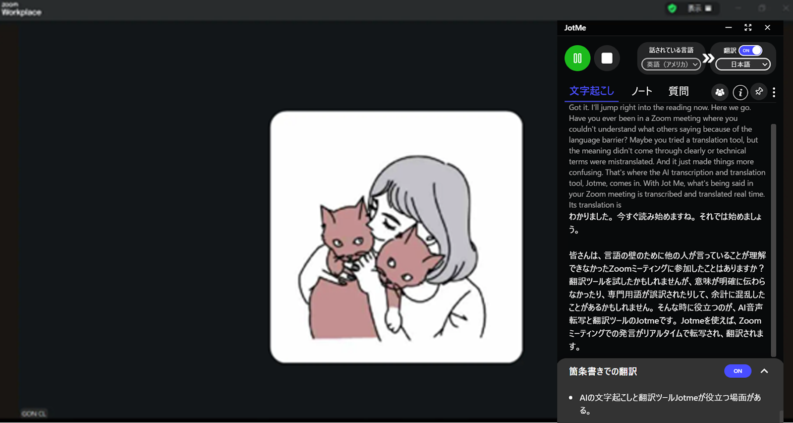Pin the JotMe panel with pin icon
The width and height of the screenshot is (793, 423).
click(x=759, y=91)
